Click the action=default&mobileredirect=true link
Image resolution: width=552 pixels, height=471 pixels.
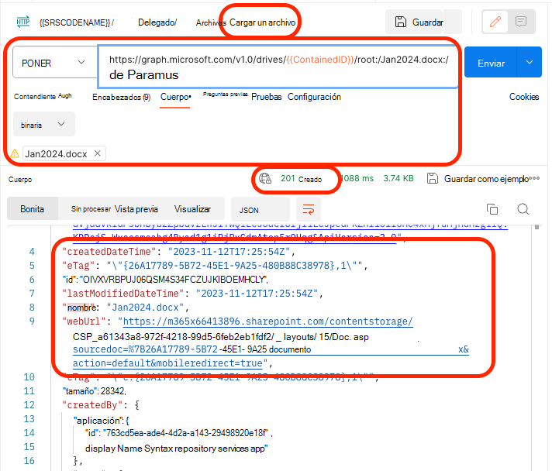click(x=167, y=363)
